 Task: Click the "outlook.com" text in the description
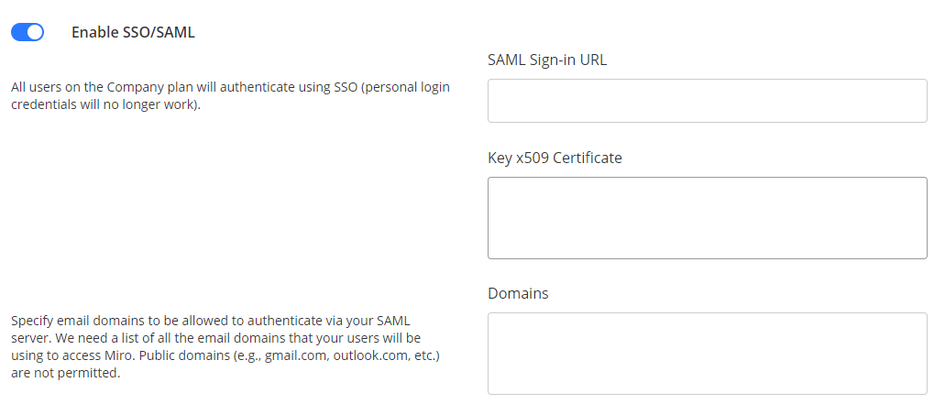[367, 355]
